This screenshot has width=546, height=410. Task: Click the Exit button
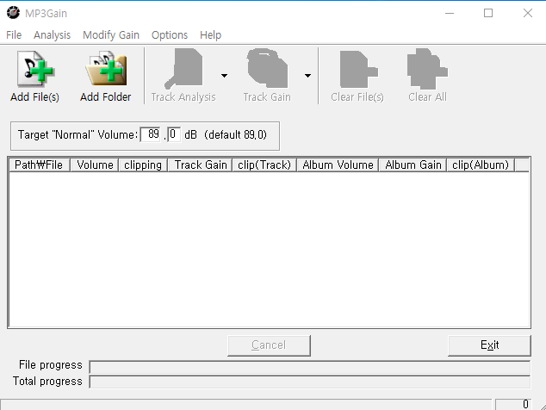(489, 345)
